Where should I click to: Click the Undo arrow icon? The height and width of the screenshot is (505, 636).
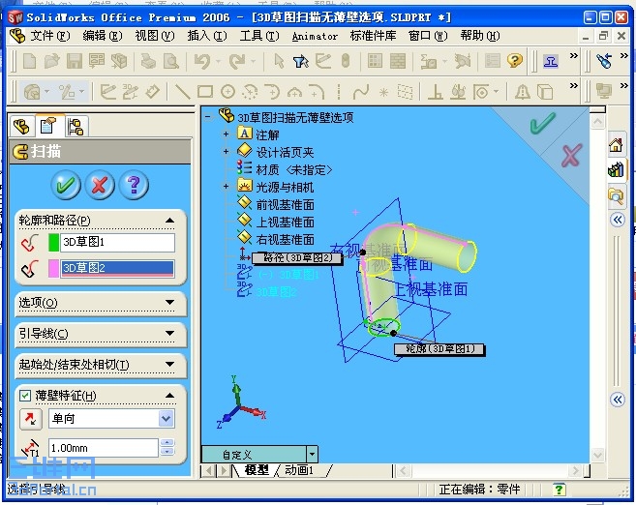click(x=202, y=61)
